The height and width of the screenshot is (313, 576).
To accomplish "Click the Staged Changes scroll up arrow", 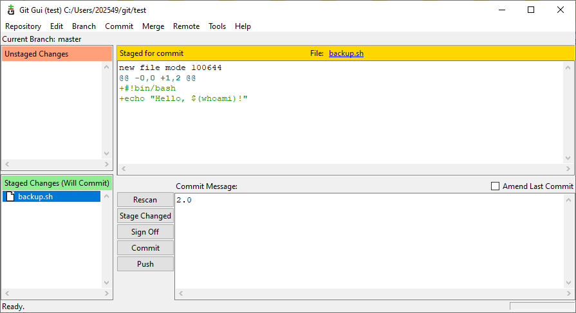I will coord(107,196).
